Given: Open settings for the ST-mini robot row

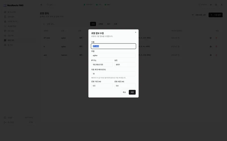Looking at the screenshot, I should tap(211, 38).
